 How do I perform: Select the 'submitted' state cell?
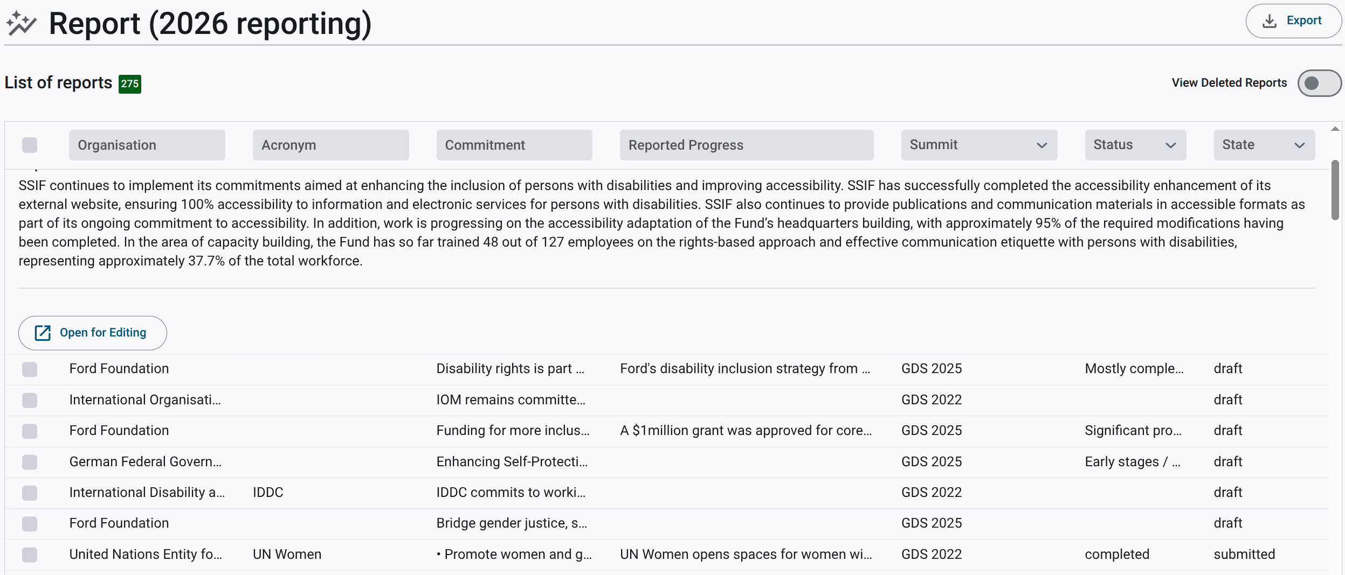click(1244, 555)
